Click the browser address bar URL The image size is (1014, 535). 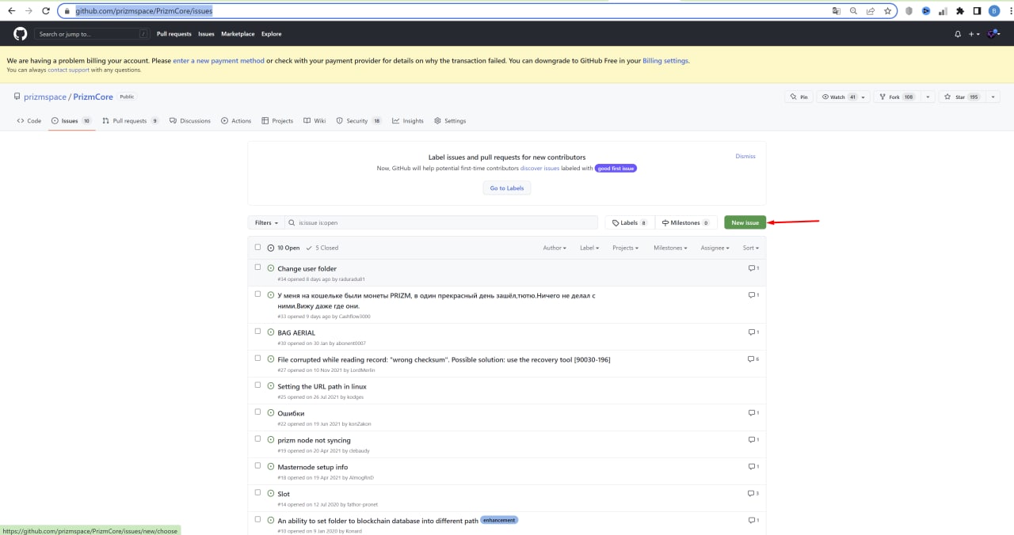click(143, 11)
